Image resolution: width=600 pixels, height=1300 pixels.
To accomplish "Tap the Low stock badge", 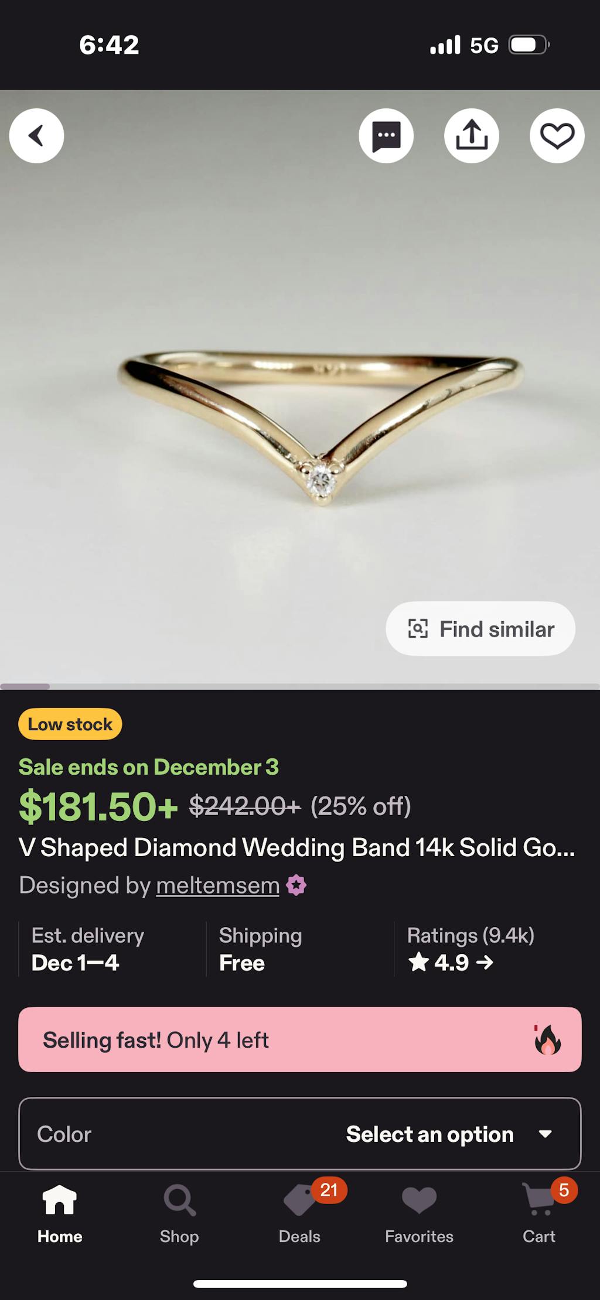I will click(70, 724).
